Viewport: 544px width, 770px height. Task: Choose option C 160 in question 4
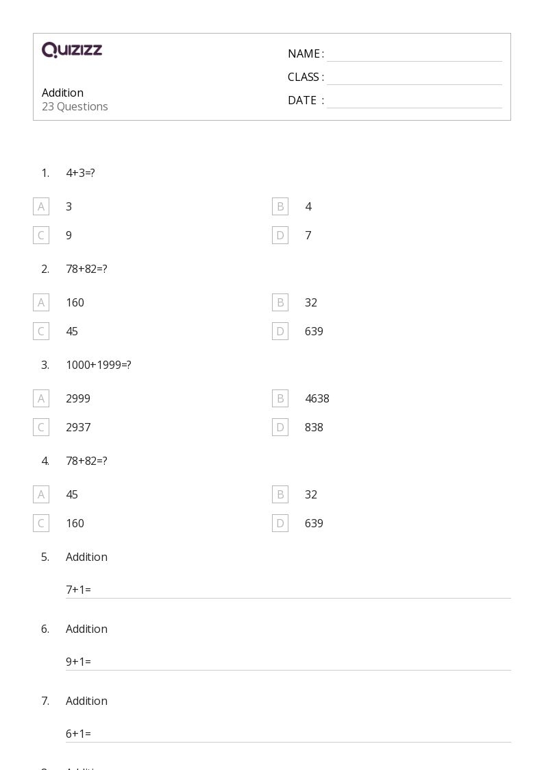click(x=41, y=523)
